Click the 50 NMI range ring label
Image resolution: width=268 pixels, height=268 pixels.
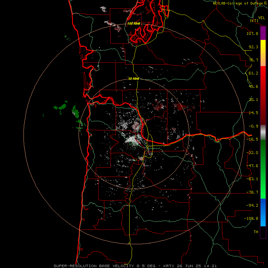(134, 79)
